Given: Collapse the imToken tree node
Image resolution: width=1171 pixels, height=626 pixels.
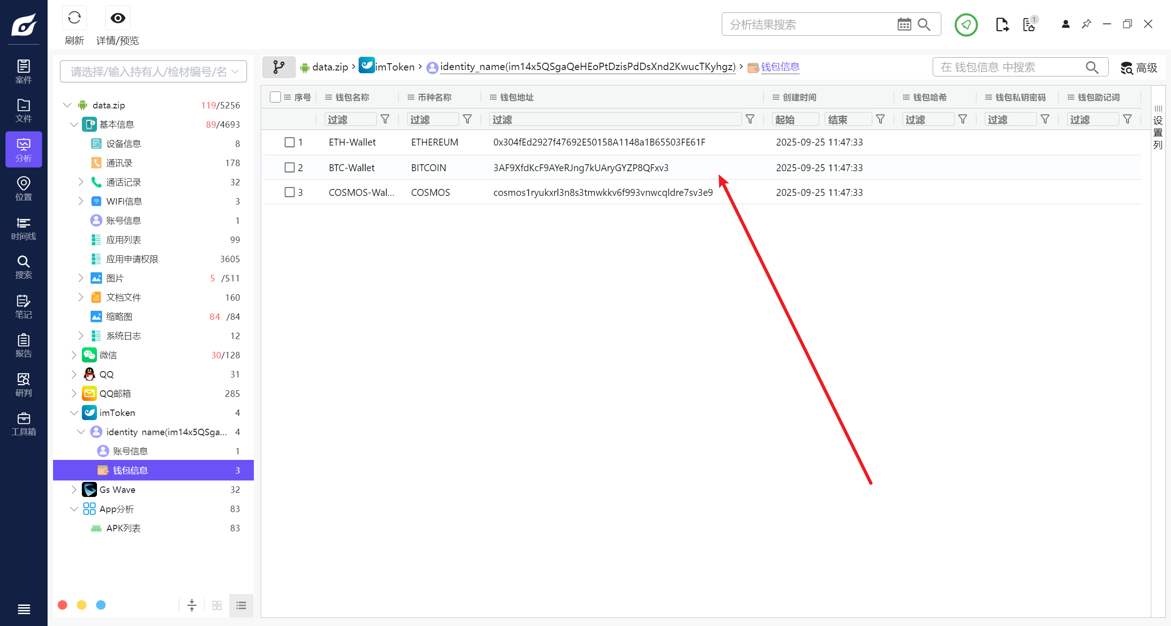Looking at the screenshot, I should point(74,413).
